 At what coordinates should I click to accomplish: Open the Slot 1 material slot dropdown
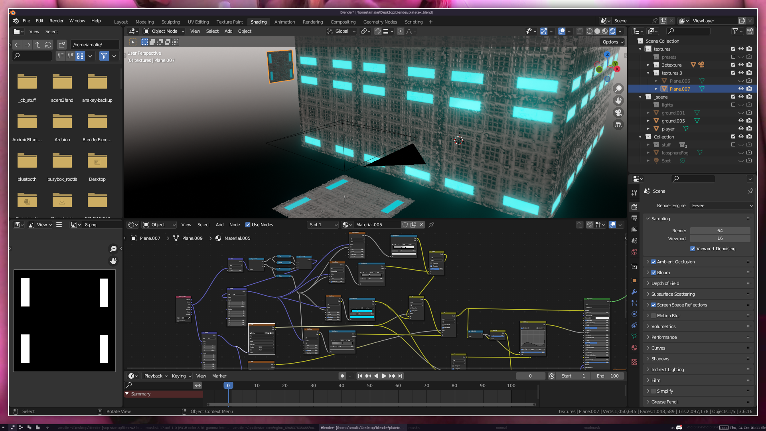(323, 225)
